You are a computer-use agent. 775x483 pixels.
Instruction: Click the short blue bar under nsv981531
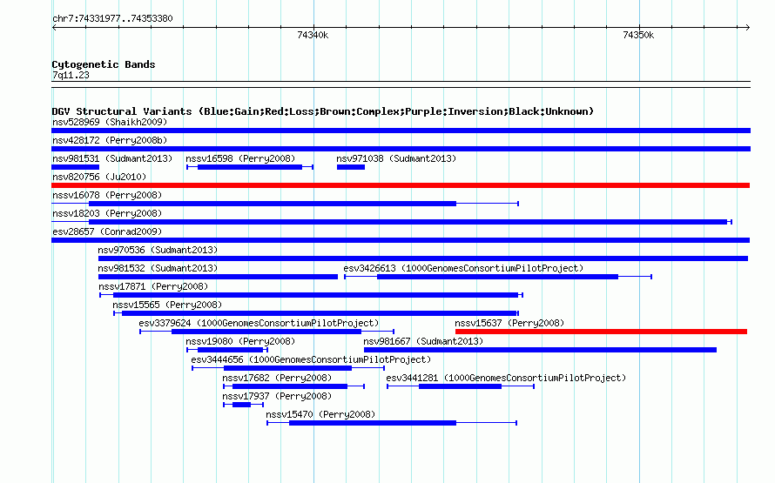coord(75,167)
